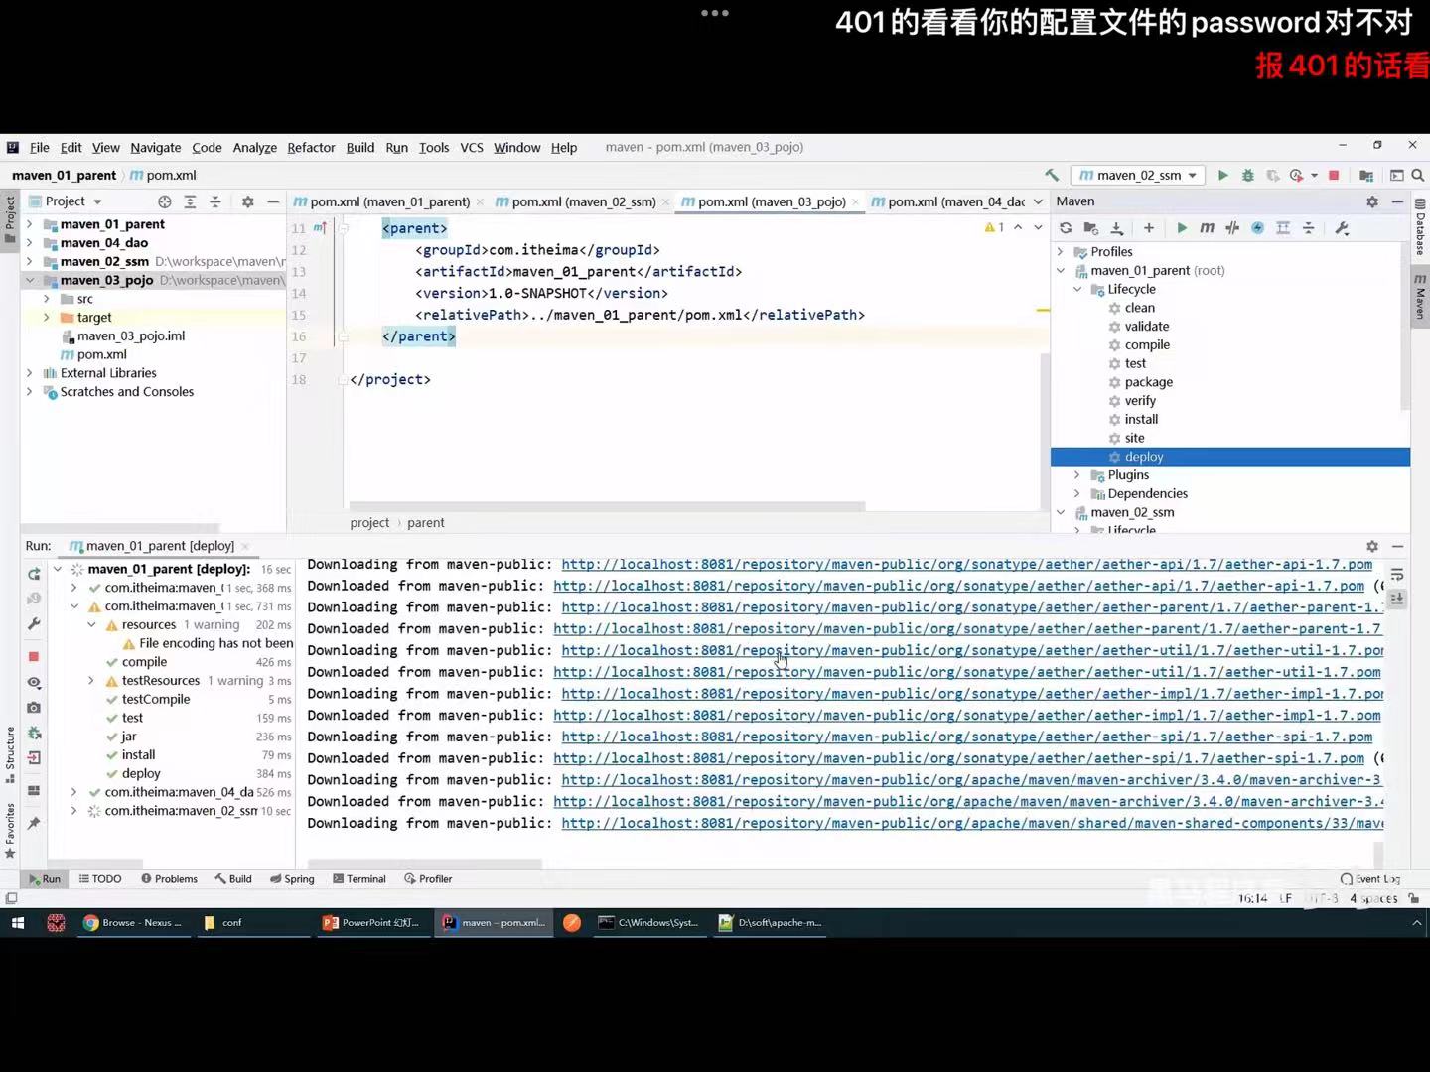Toggle soft-wrap in Run console
This screenshot has width=1430, height=1072.
1397,575
